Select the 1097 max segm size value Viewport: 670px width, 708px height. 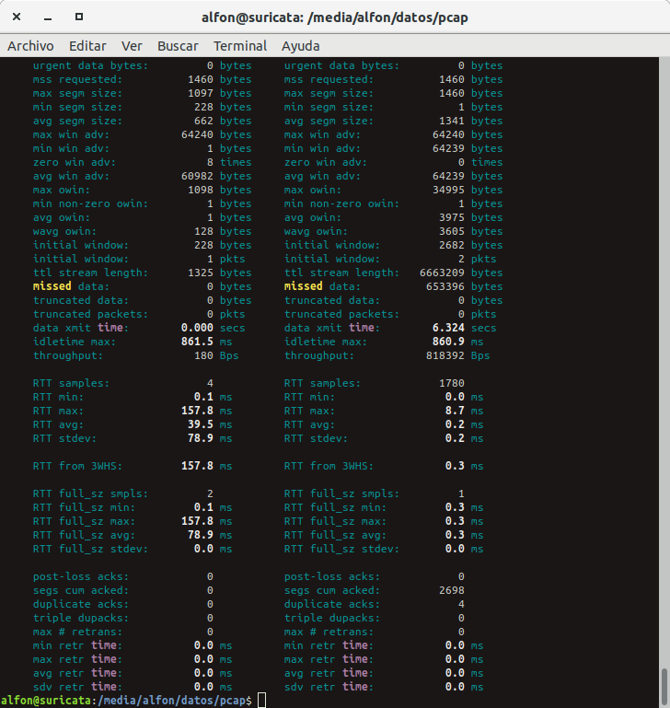click(201, 93)
